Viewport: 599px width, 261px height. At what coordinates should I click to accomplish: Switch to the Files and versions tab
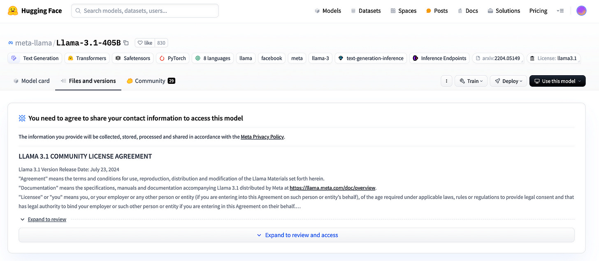(88, 81)
